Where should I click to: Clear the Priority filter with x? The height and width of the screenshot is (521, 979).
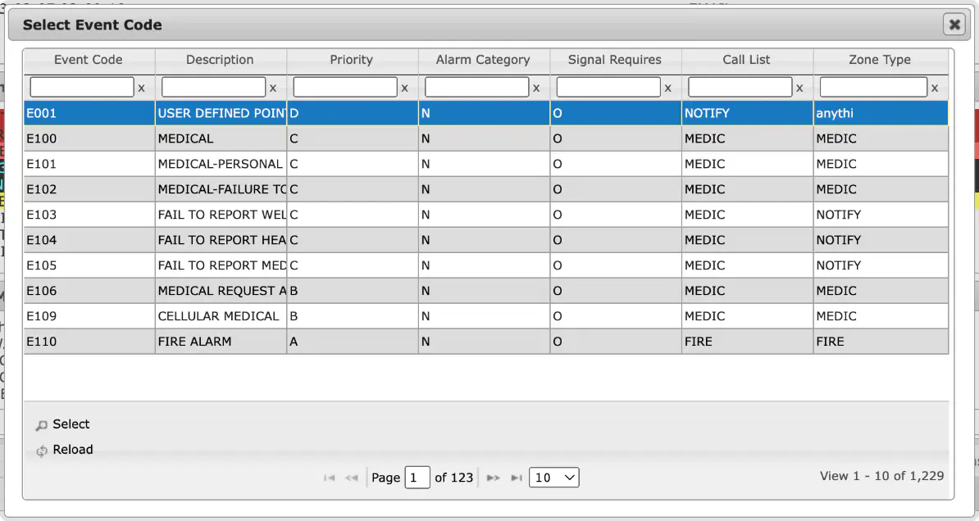(x=404, y=88)
